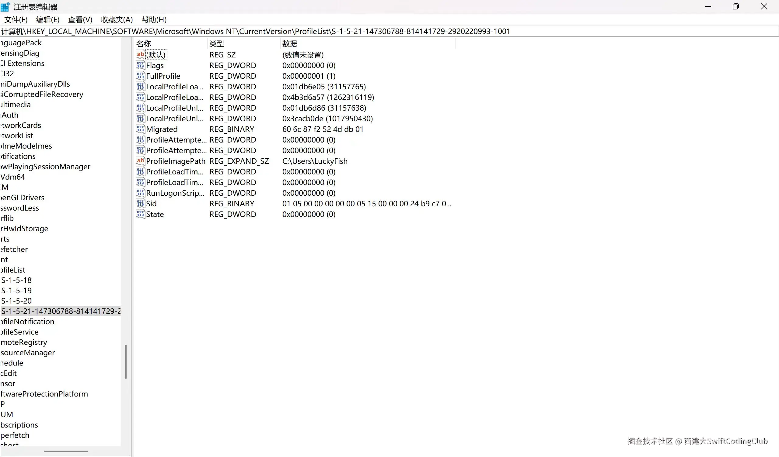The height and width of the screenshot is (457, 779).
Task: Click the default (默认) string value icon
Action: 140,54
